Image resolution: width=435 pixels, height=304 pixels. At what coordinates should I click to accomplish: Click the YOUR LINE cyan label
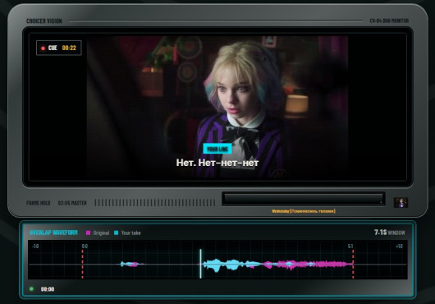(217, 149)
